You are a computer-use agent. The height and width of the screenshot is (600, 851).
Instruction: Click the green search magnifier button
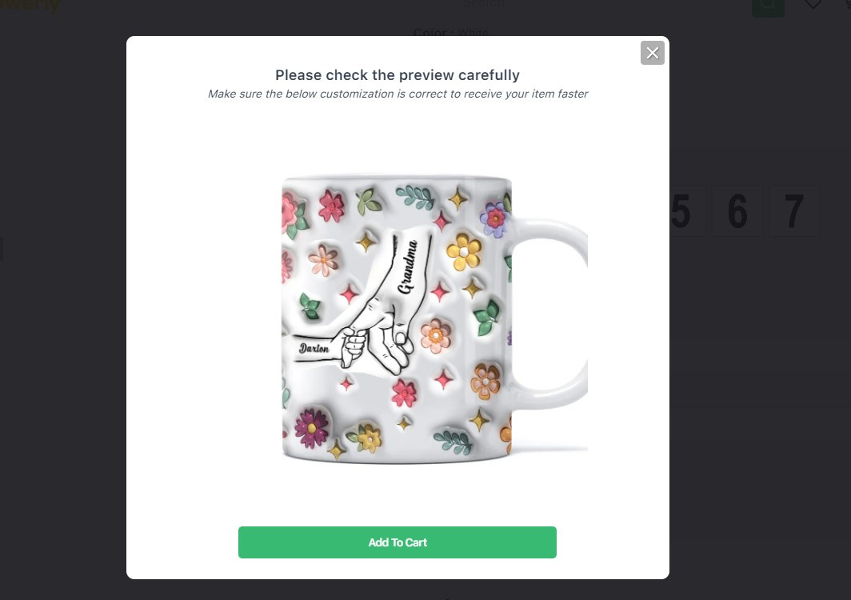pos(768,6)
